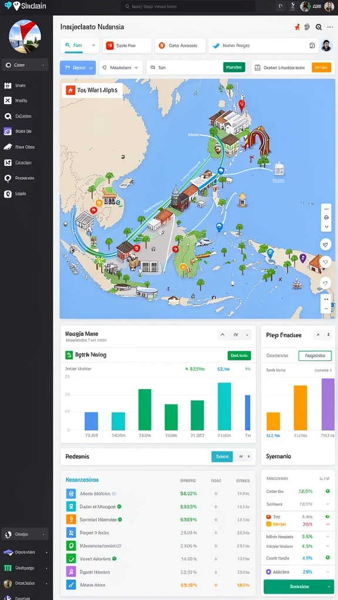Click the small avatar at tab row end

[x=326, y=46]
